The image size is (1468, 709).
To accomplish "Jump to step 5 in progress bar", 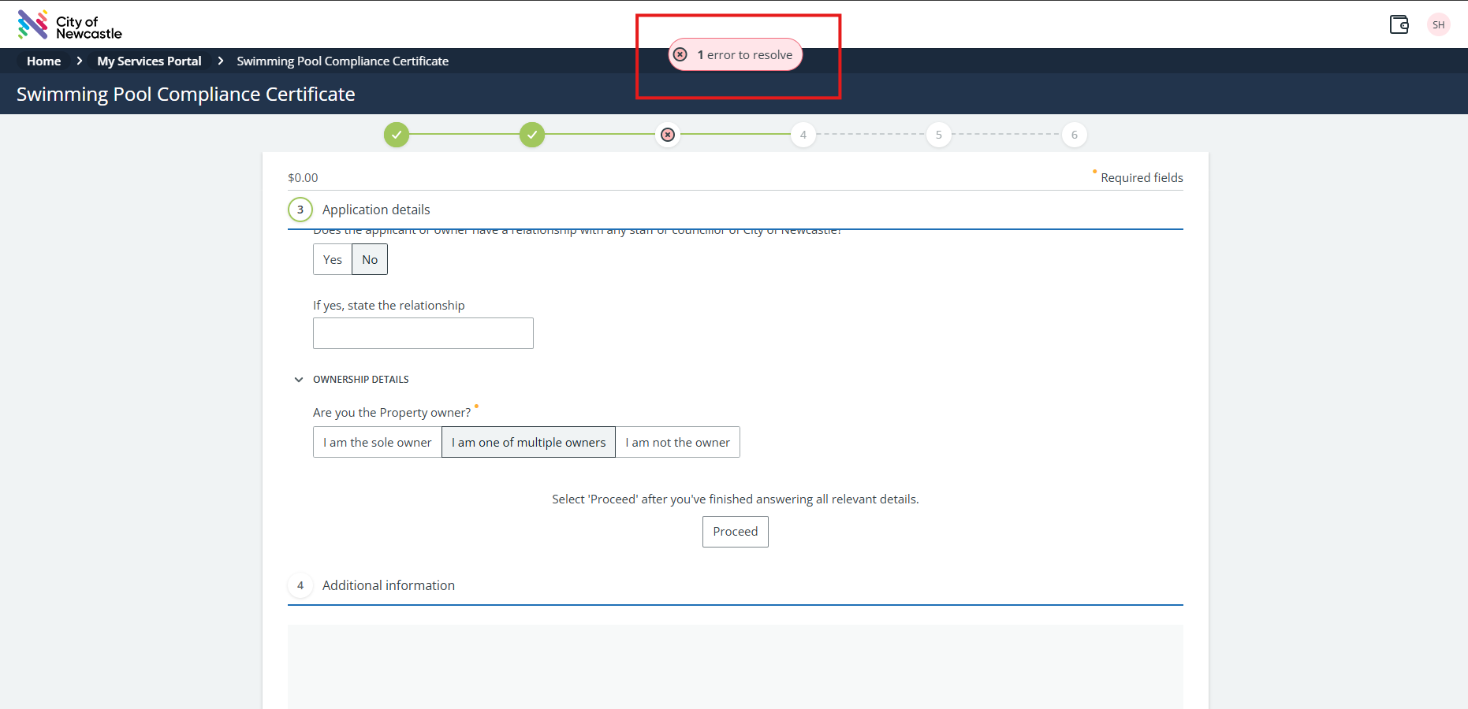I will pyautogui.click(x=938, y=135).
